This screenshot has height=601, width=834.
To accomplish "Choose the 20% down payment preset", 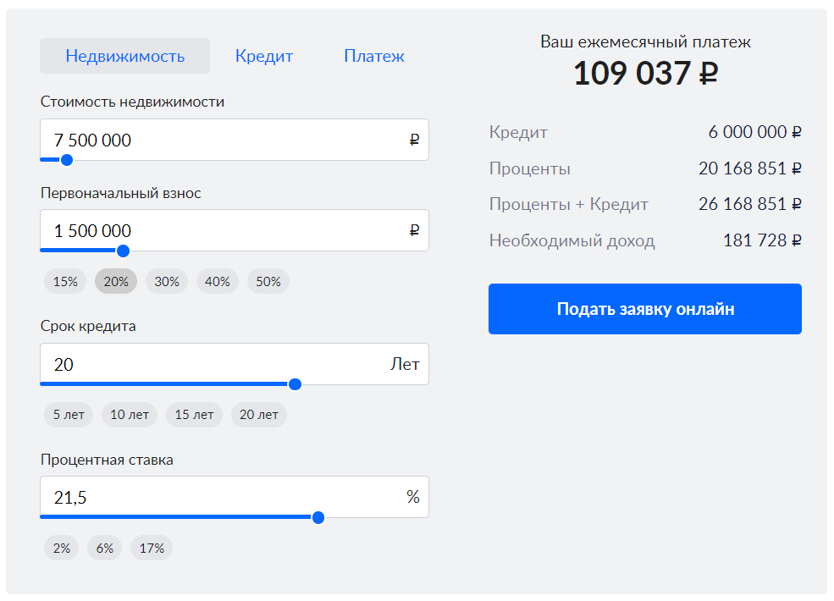I will [x=116, y=282].
